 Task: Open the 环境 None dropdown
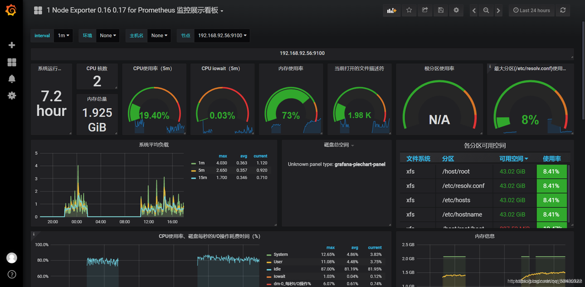108,36
